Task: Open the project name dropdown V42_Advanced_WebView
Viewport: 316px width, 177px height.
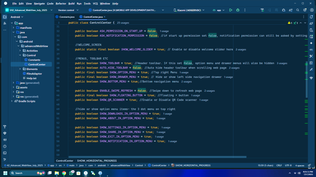Action: point(29,10)
